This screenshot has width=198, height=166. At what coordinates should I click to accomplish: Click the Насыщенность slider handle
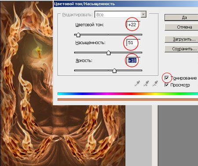[x=109, y=53]
